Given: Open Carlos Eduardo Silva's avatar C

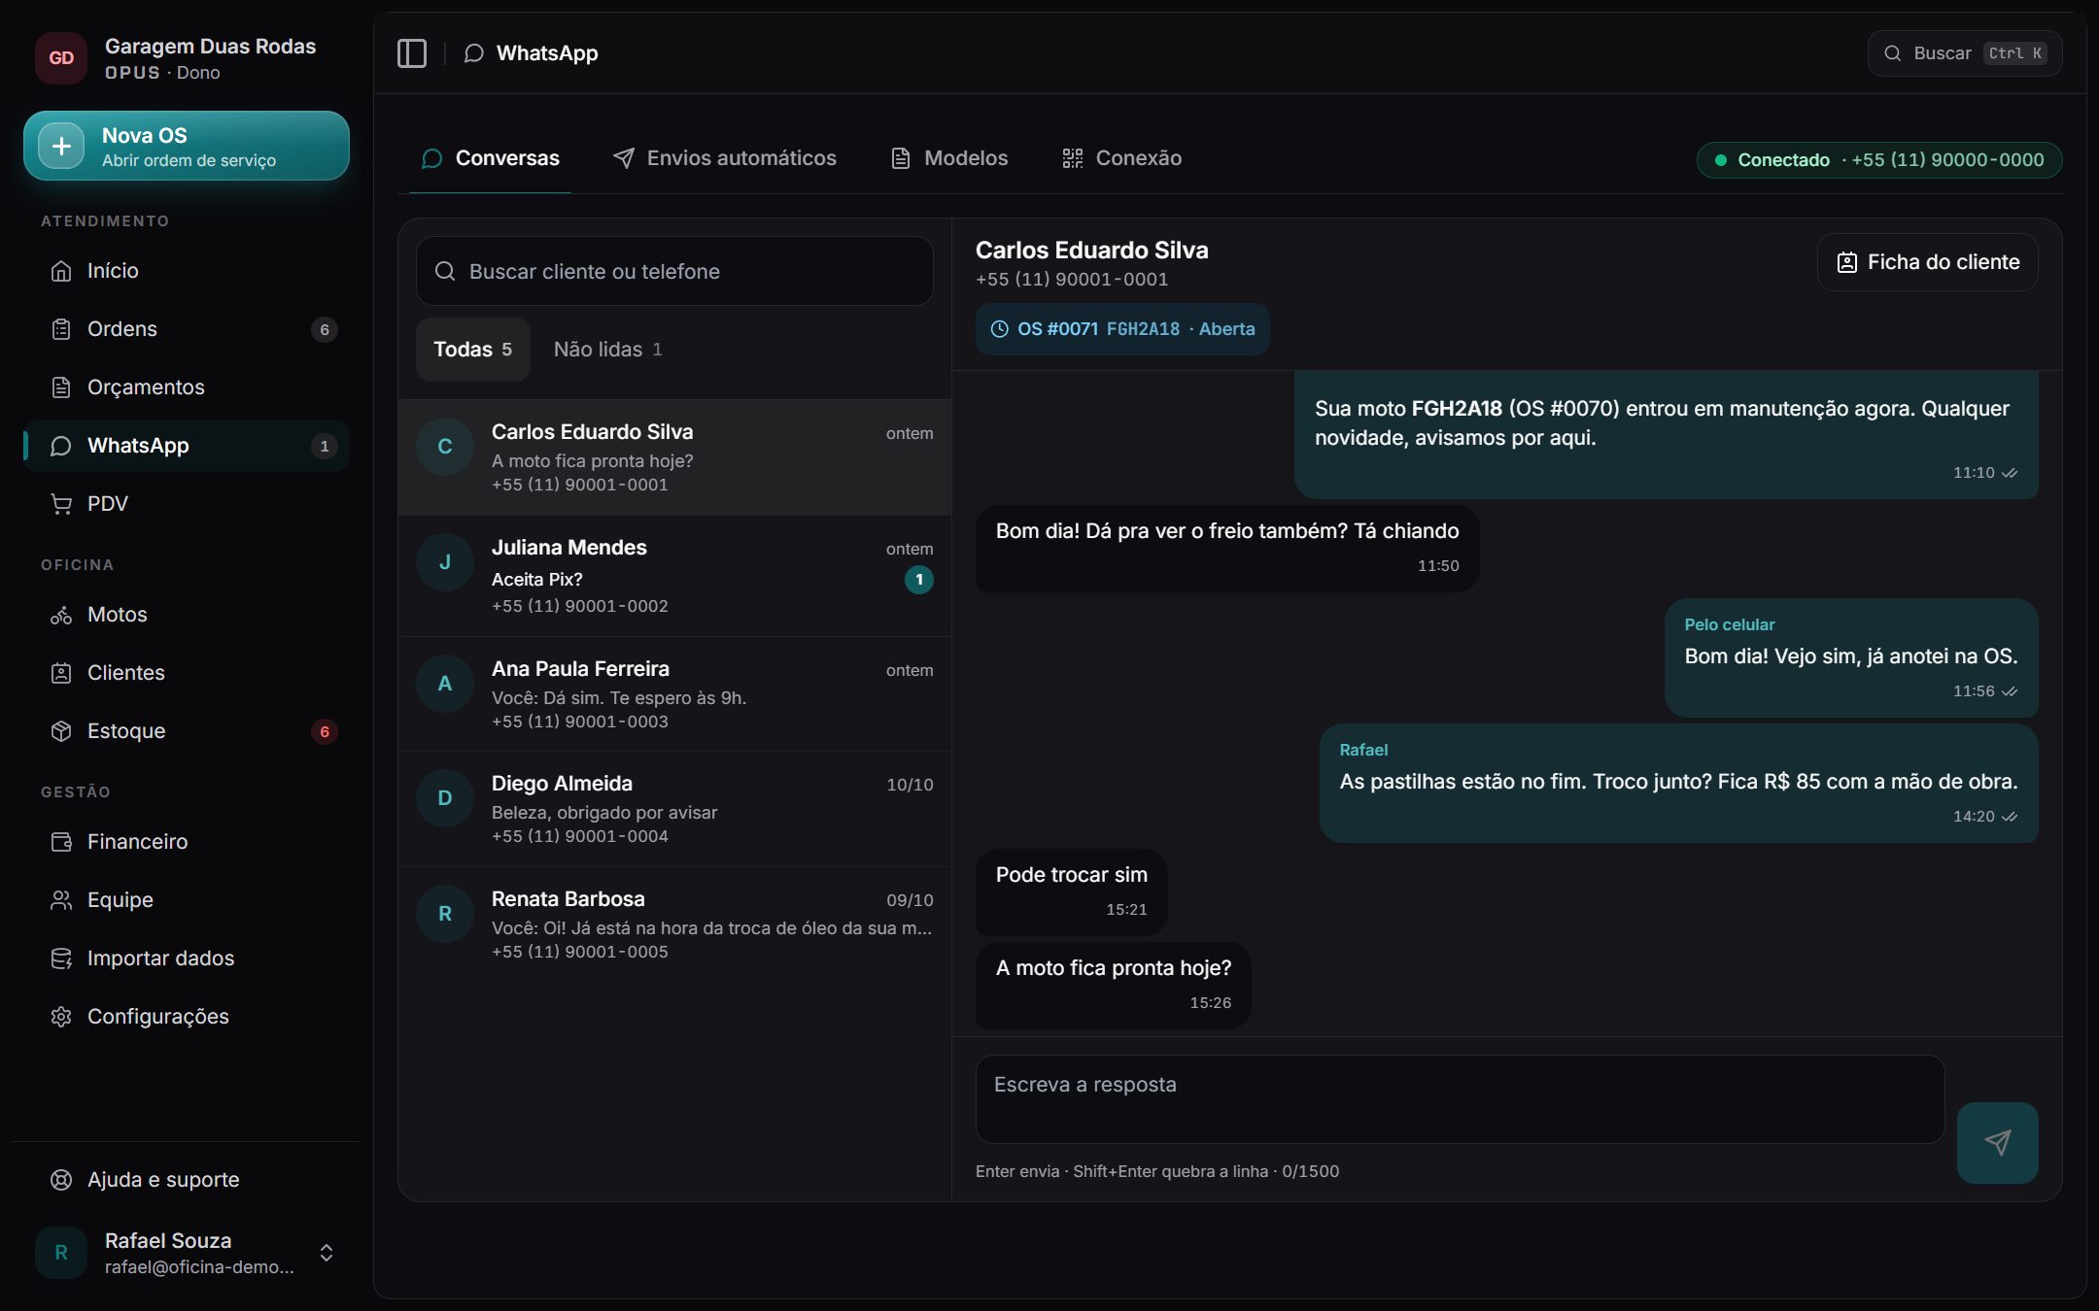Looking at the screenshot, I should [445, 447].
